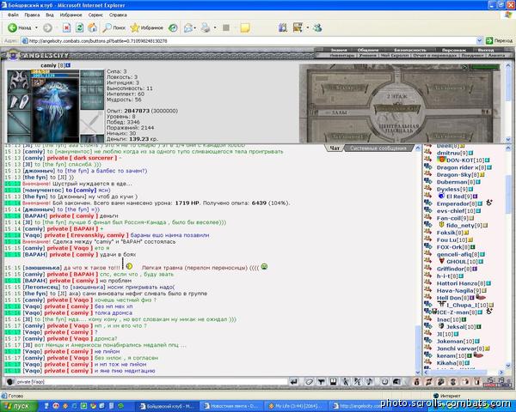The height and width of the screenshot is (412, 516).
Task: Click the IE Mail toolbar icon
Action: coord(187,28)
